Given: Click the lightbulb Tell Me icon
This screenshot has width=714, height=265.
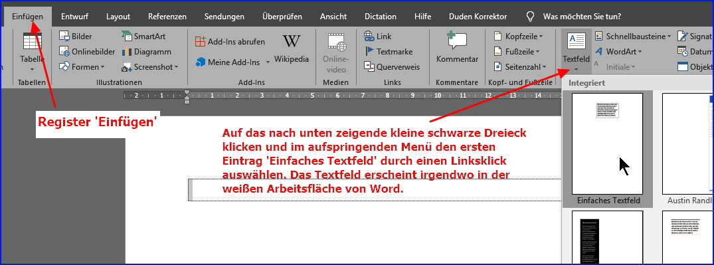Looking at the screenshot, I should coord(530,17).
